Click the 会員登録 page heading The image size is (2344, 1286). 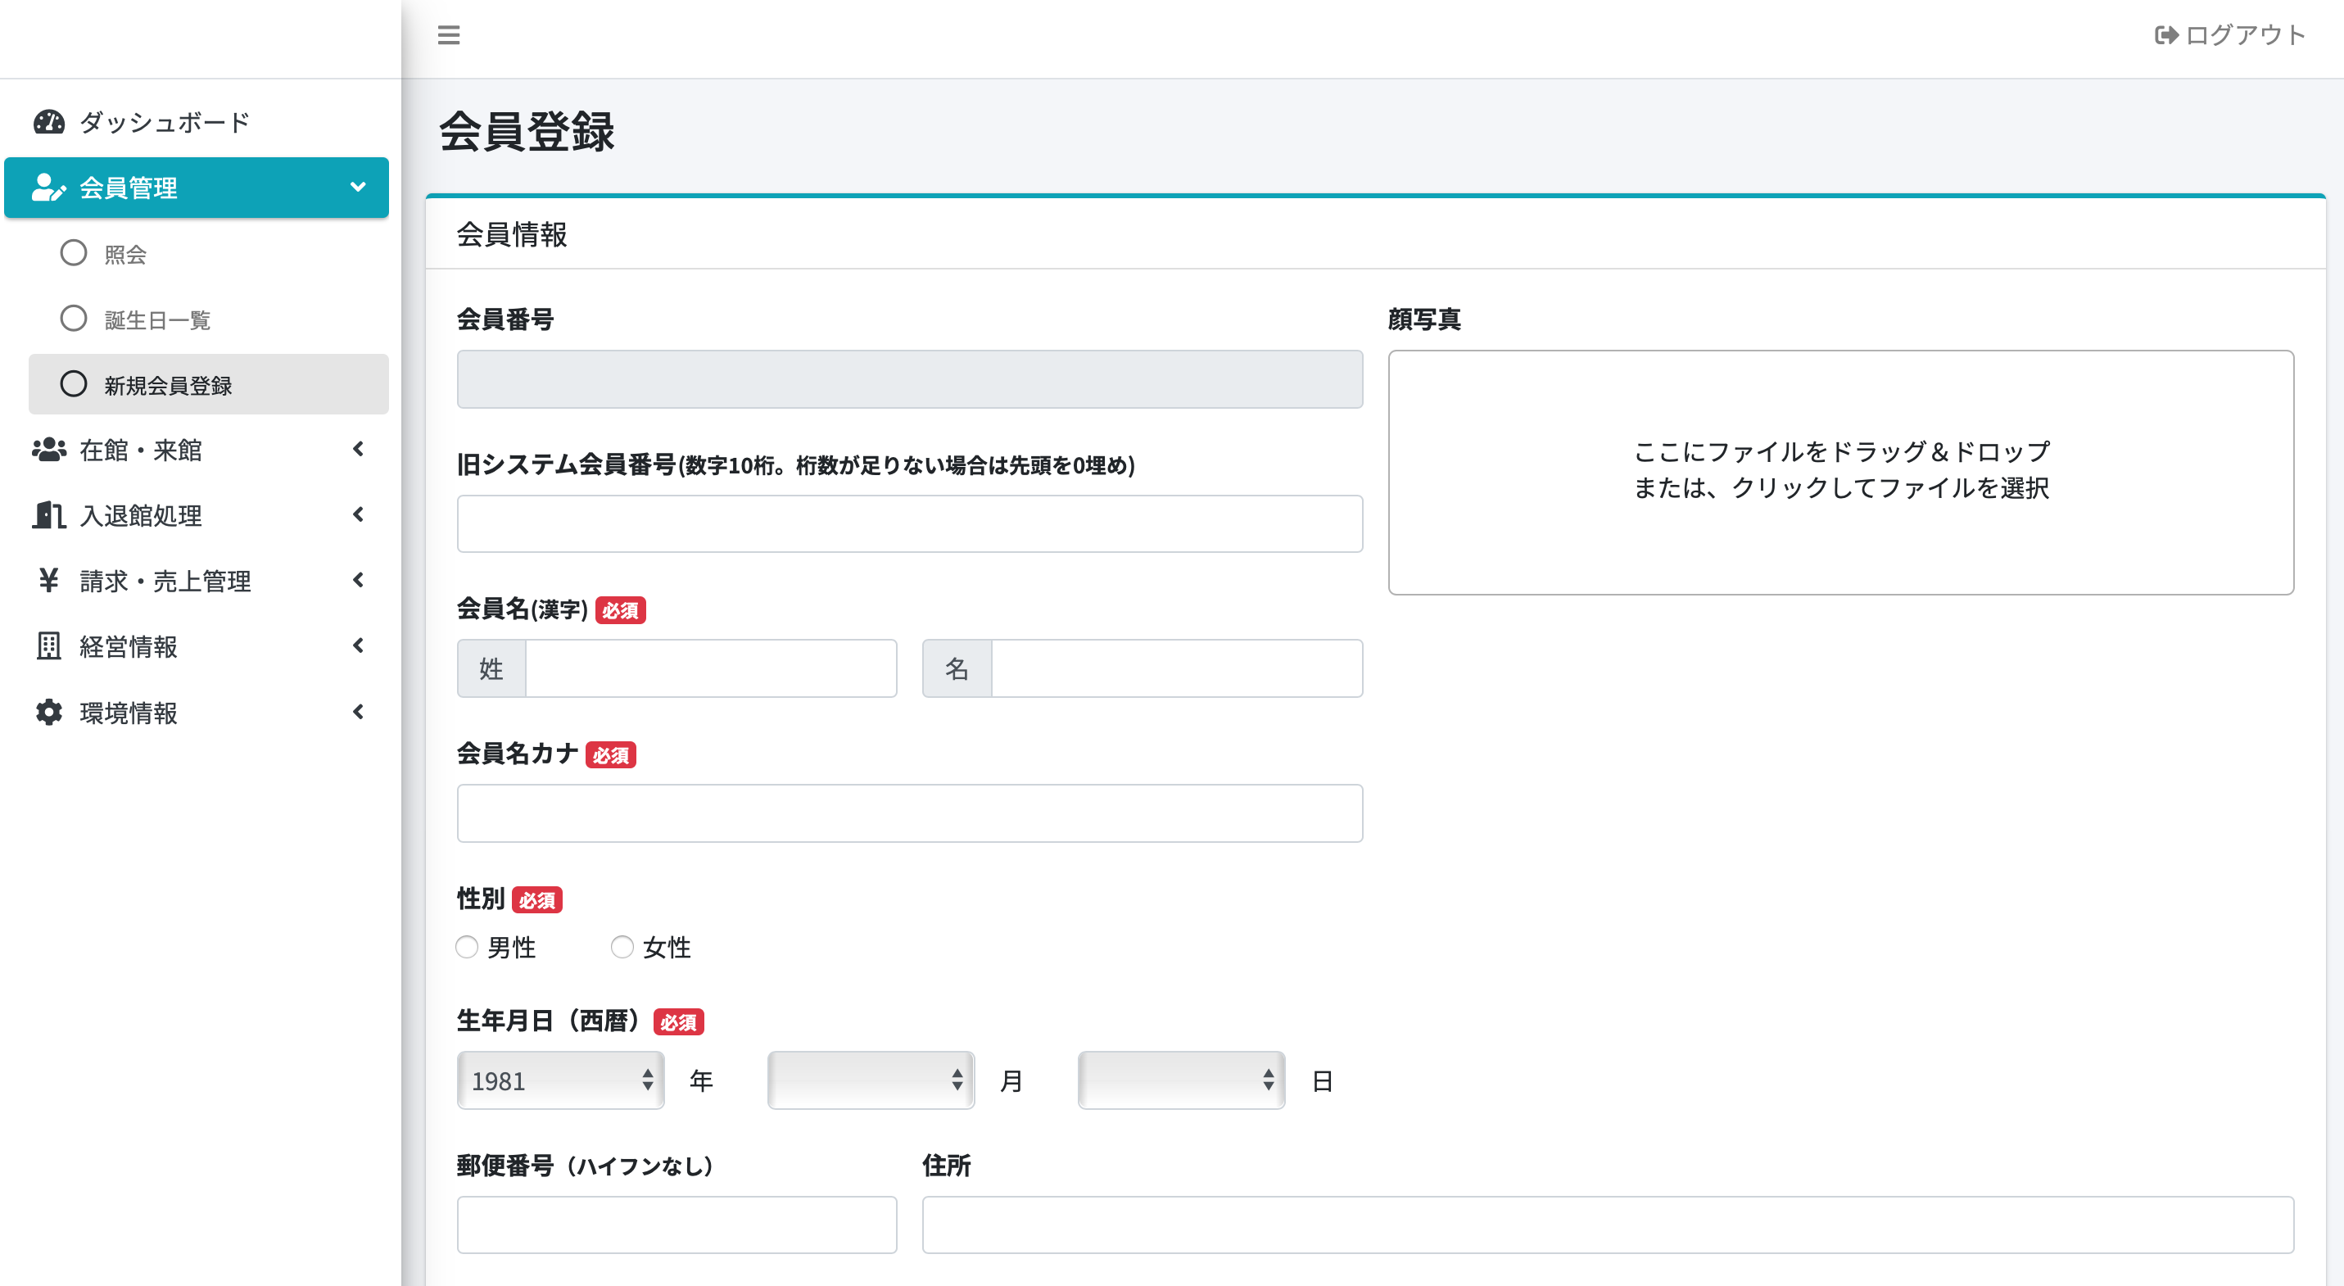point(527,131)
